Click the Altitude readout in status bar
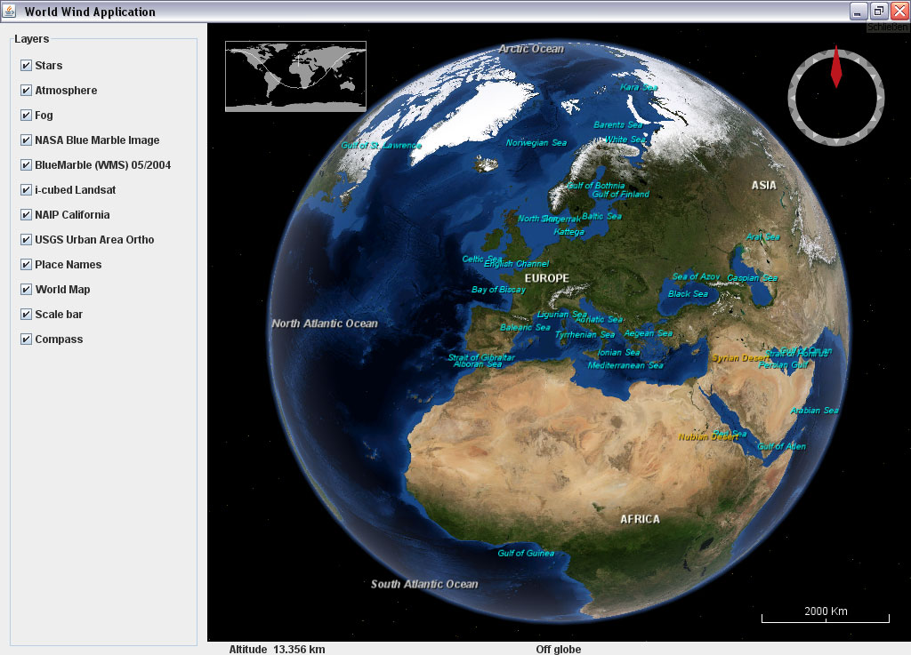This screenshot has width=911, height=655. (278, 649)
